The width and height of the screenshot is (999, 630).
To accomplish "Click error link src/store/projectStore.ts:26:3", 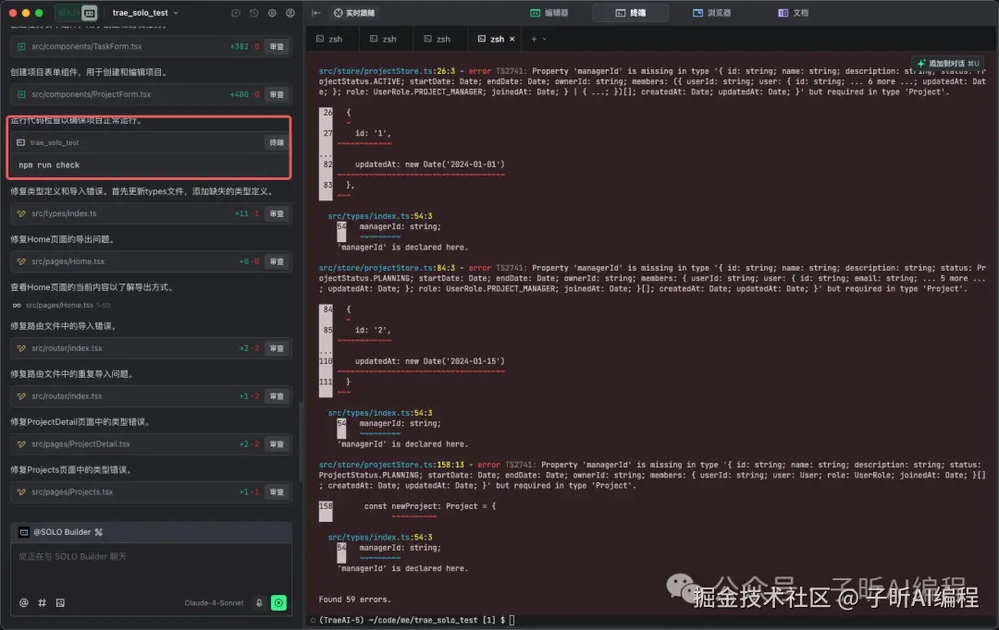I will pos(387,71).
